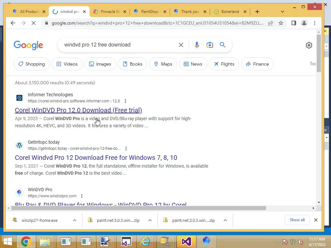Click the scroll down arrow of page
Viewport: 331px width, 248px height.
pos(319,202)
